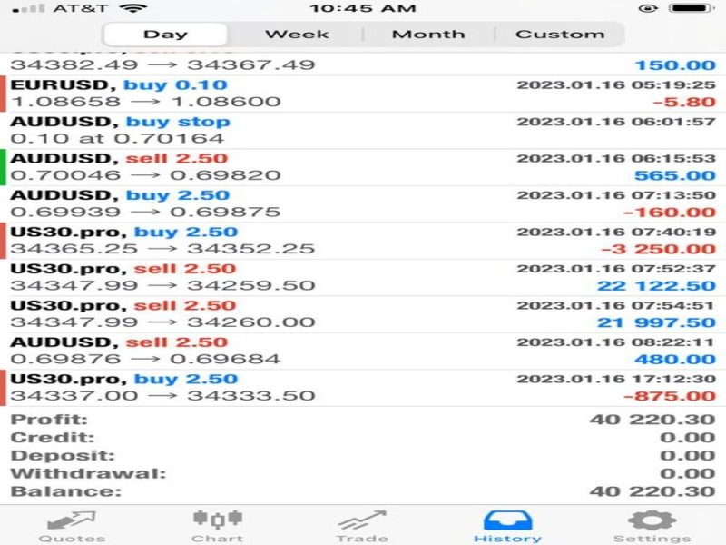Tap the AT&T carrier label

click(81, 8)
